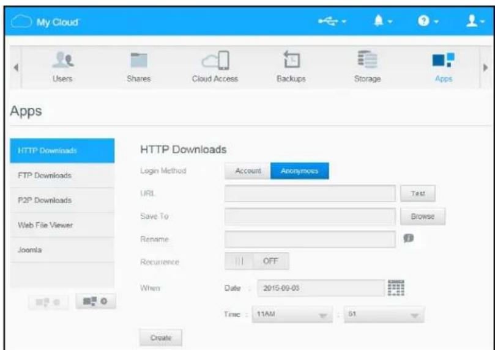Go to Shares section
Image resolution: width=495 pixels, height=350 pixels.
point(138,67)
